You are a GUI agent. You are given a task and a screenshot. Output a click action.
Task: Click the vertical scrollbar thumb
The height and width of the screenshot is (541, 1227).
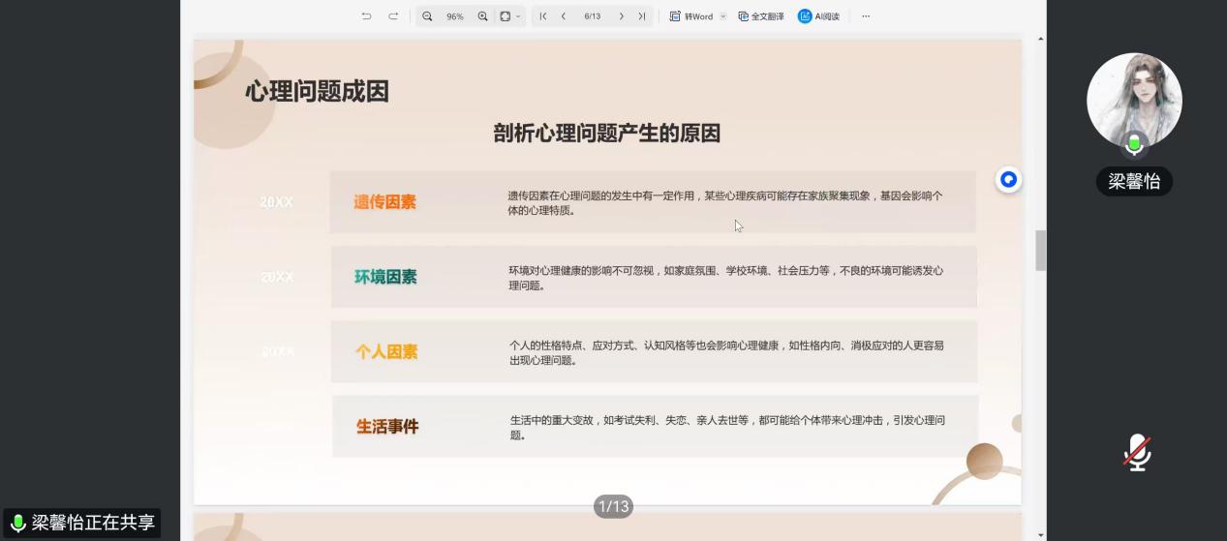[1041, 251]
